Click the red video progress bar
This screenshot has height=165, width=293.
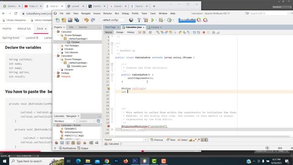[20, 151]
